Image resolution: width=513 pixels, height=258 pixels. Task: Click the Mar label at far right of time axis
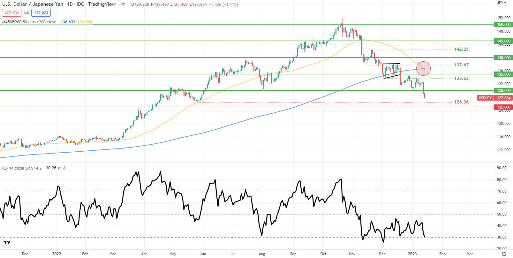tap(470, 254)
